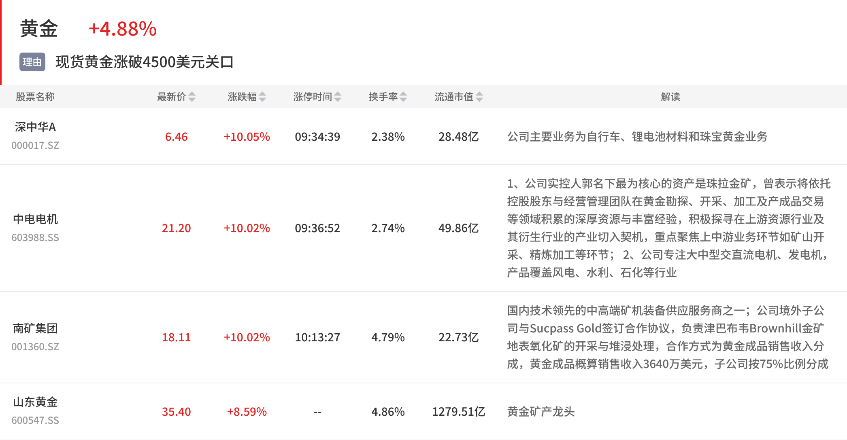This screenshot has width=847, height=440.
Task: Click the 股票名称 column header
Action: point(35,97)
